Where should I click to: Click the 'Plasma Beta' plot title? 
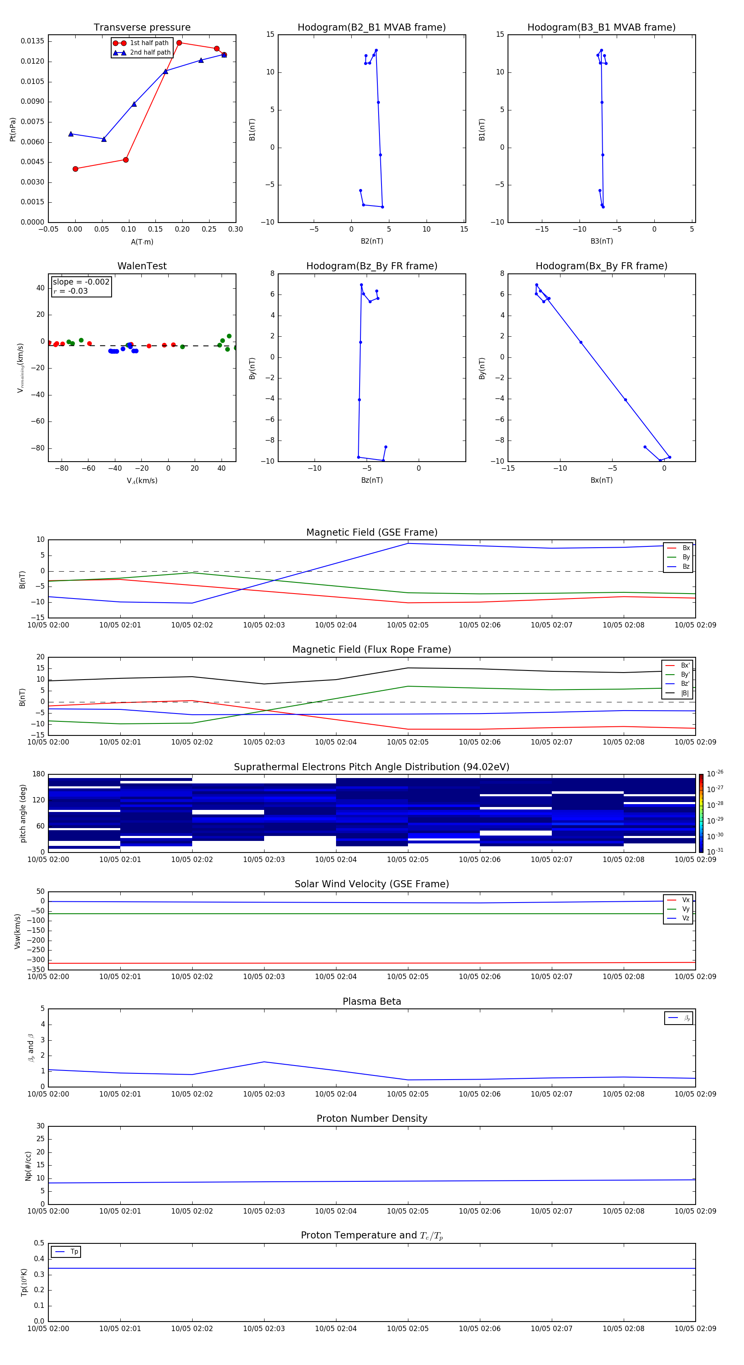coord(372,1002)
